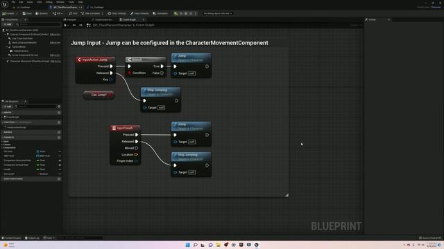Open the File menu
The height and width of the screenshot is (249, 444).
coord(13,2)
